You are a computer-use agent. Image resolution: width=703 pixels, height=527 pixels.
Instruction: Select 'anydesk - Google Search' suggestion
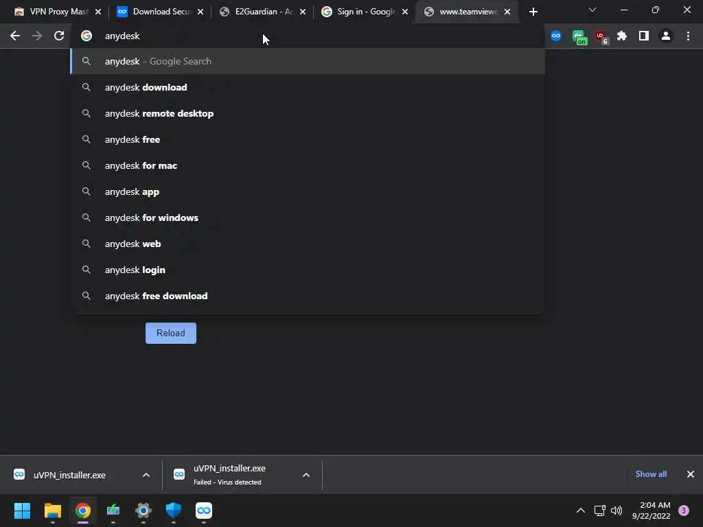(308, 61)
